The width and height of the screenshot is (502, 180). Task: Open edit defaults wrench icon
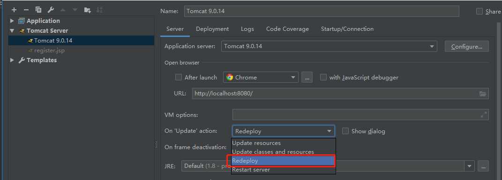coord(51,10)
